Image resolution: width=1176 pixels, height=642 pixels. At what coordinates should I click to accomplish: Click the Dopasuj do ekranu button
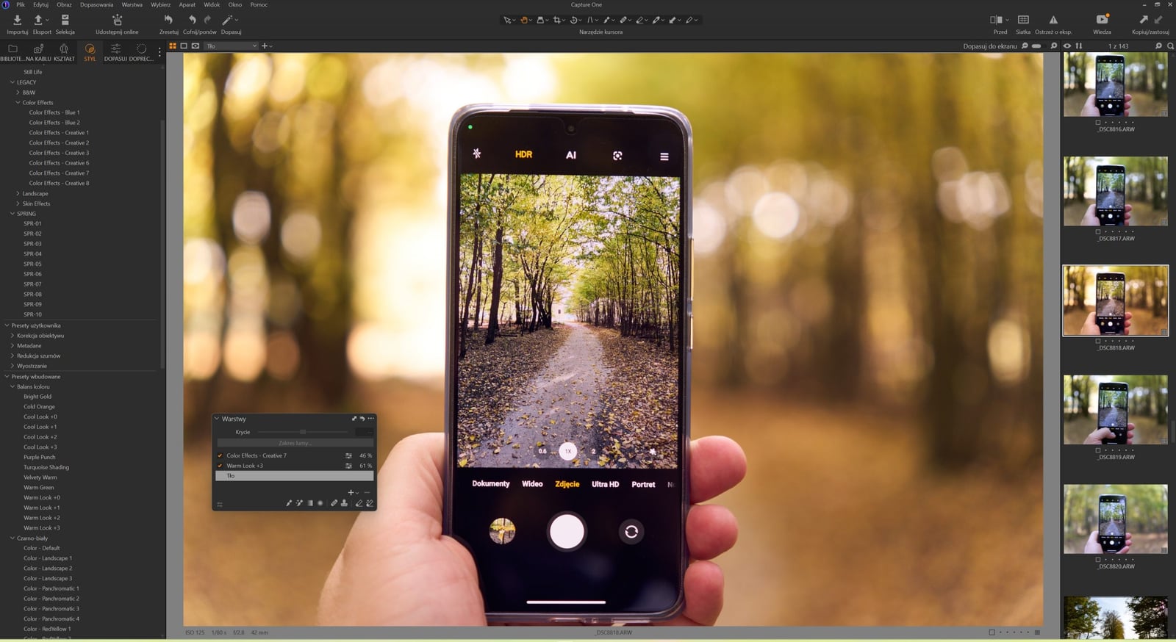coord(990,46)
